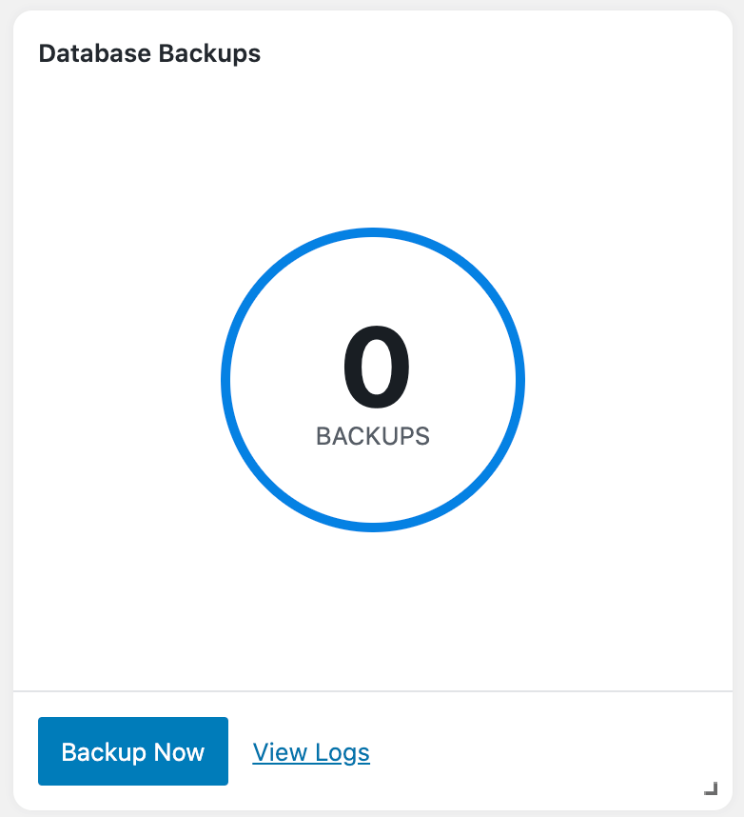This screenshot has height=817, width=744.
Task: Click the Backup Now button
Action: pos(133,751)
